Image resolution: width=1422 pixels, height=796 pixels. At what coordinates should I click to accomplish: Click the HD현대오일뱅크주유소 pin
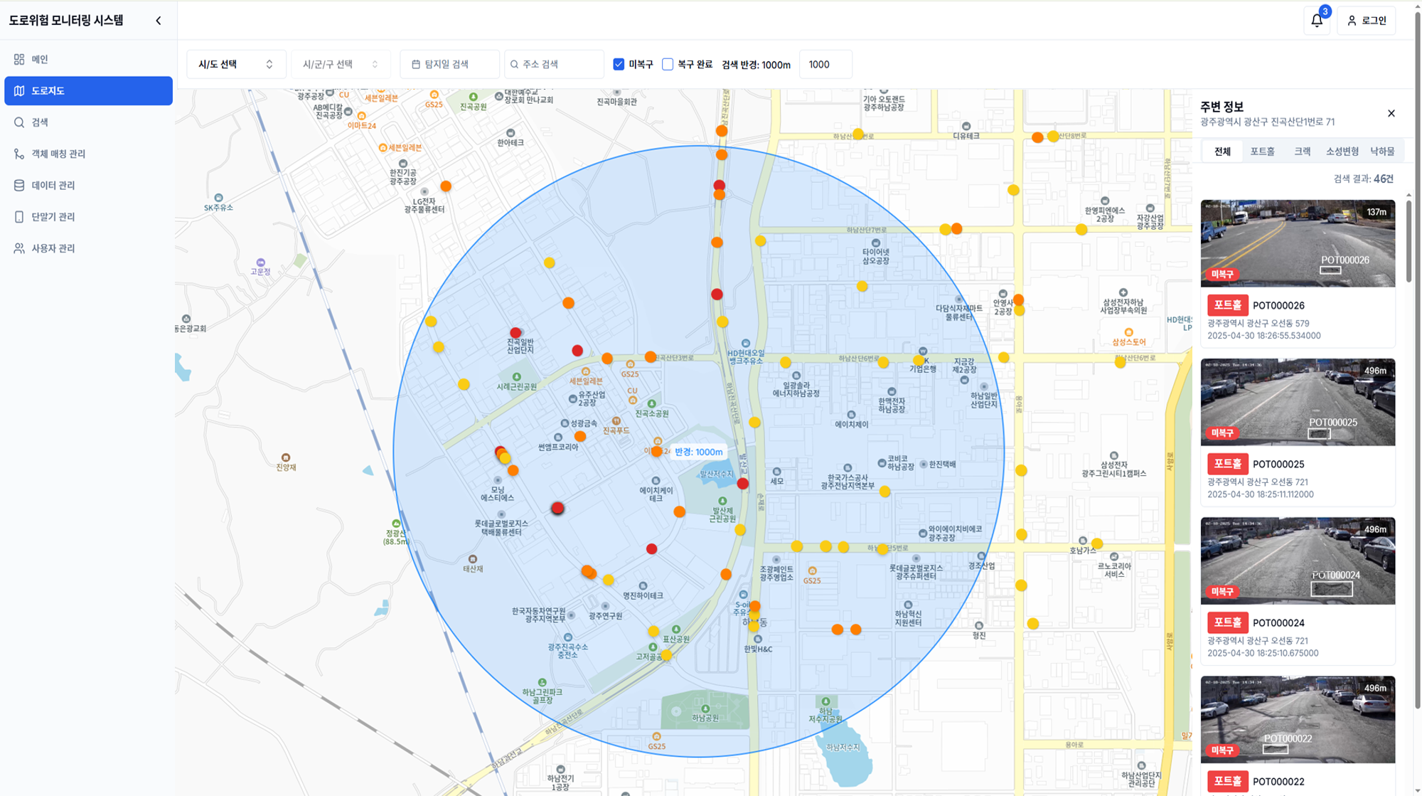(x=746, y=344)
